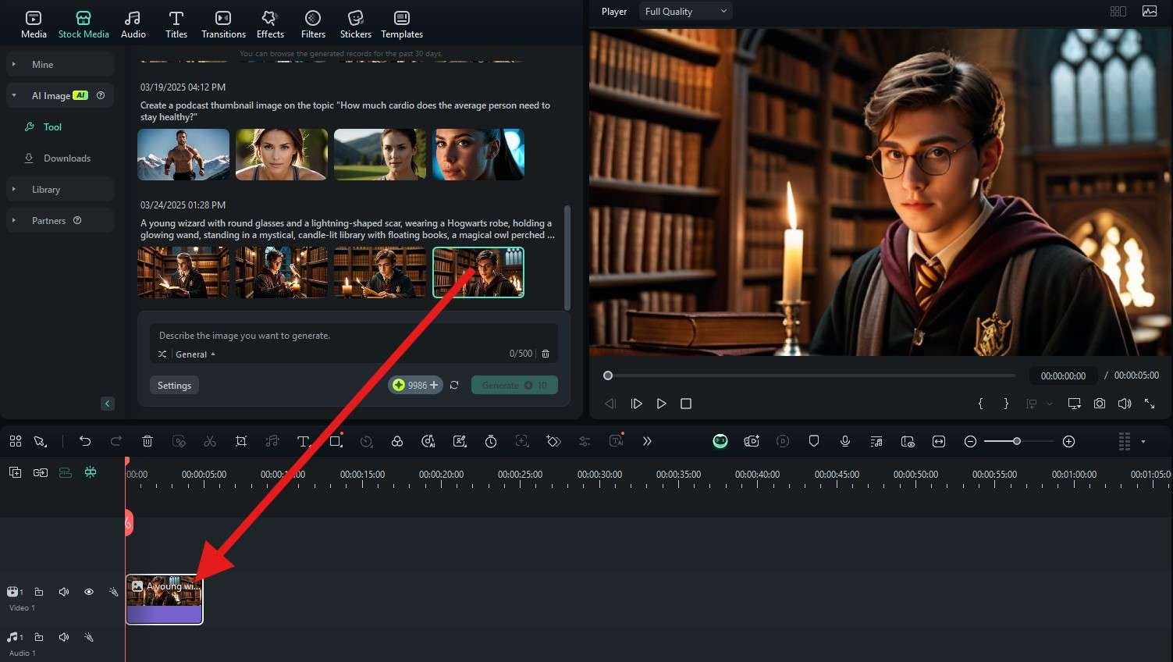Show more toolbar tools

(647, 442)
